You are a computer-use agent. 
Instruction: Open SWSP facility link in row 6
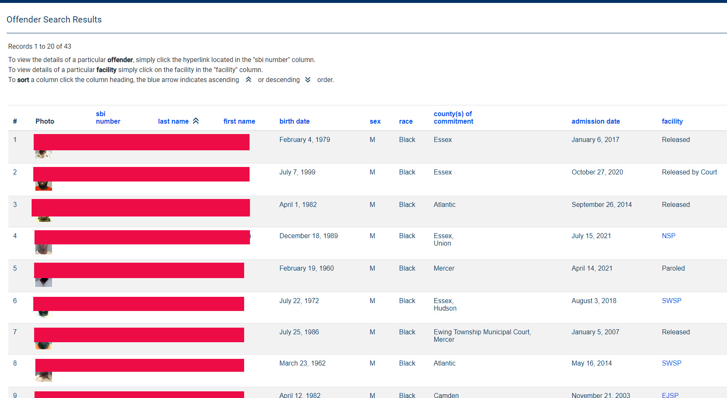[x=671, y=301]
